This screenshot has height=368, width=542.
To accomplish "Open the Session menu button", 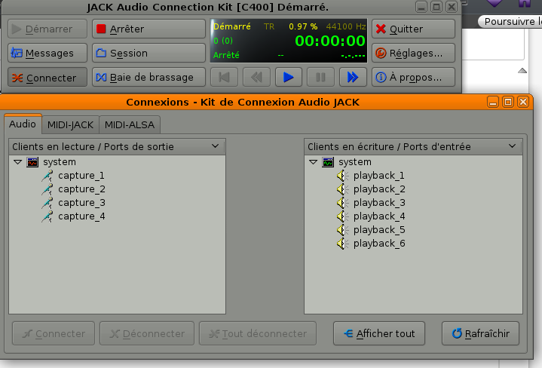I will tap(149, 53).
